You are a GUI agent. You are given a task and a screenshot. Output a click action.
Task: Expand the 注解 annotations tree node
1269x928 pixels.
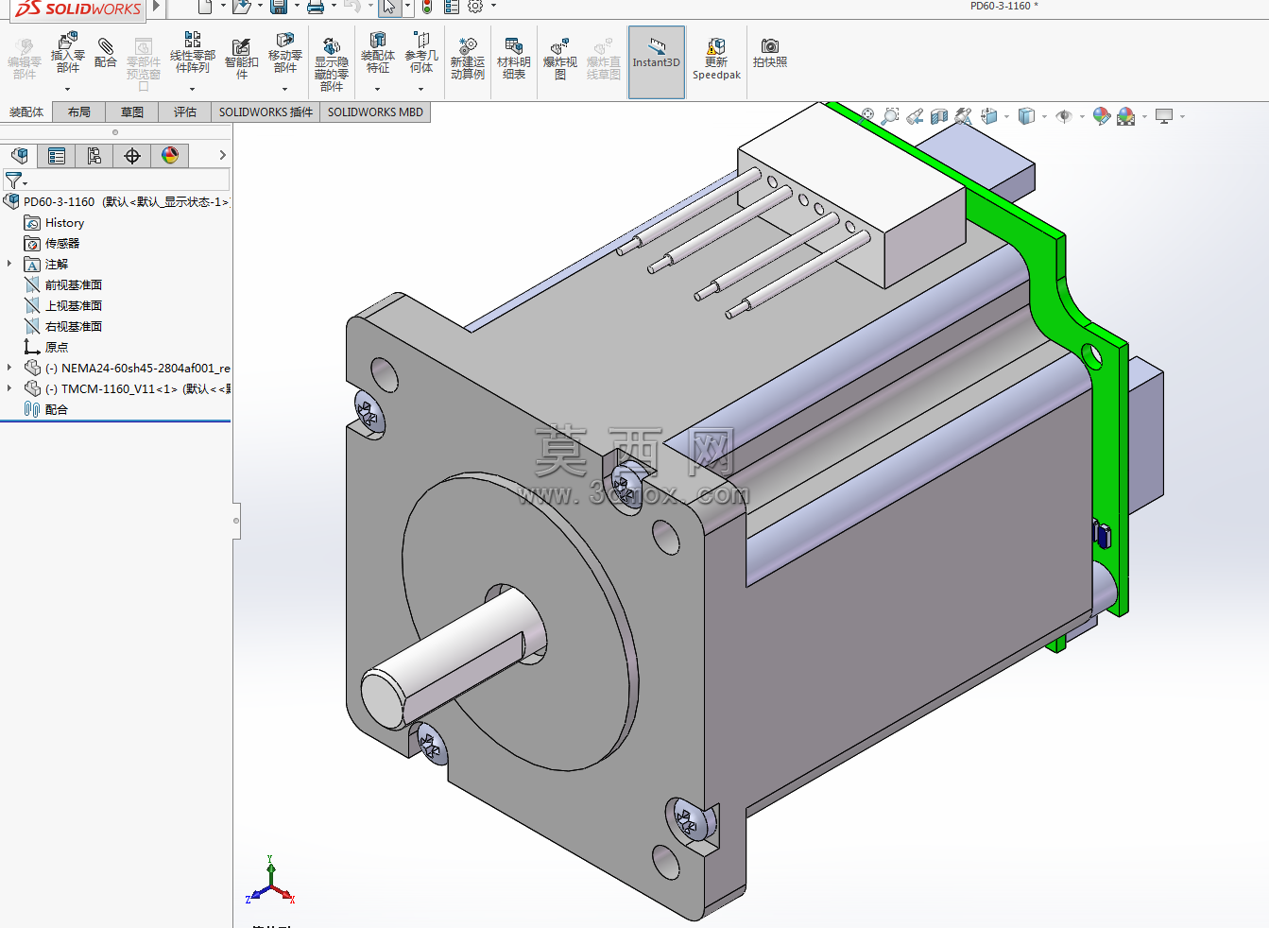coord(9,264)
